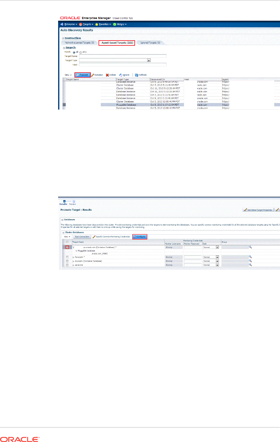Focus Monitor Password field for faracadn row

(x=193, y=257)
